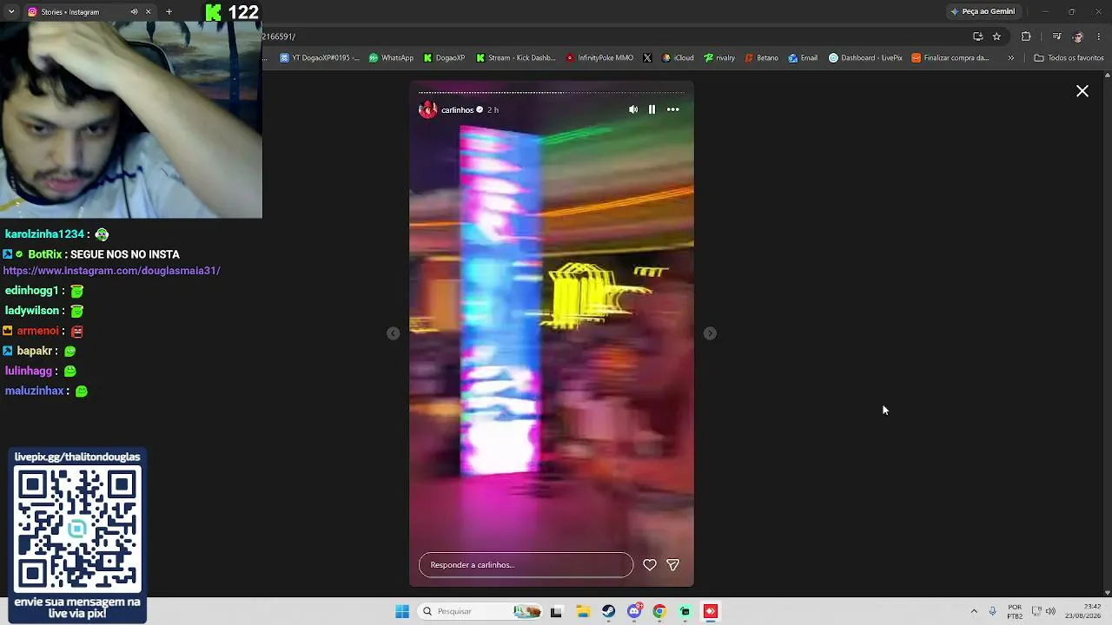Open the Dashboard - LivePix bookmark
1112x625 pixels.
point(865,58)
